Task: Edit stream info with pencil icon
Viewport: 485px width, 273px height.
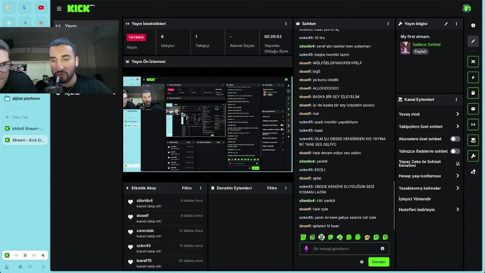Action: (x=446, y=24)
